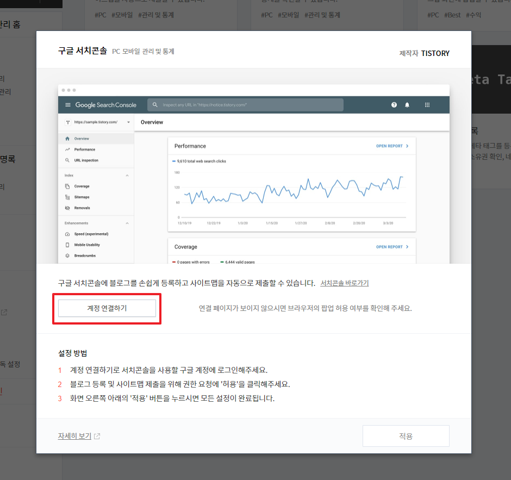This screenshot has height=480, width=511.
Task: Click the 설정 방법 heading
Action: [72, 353]
